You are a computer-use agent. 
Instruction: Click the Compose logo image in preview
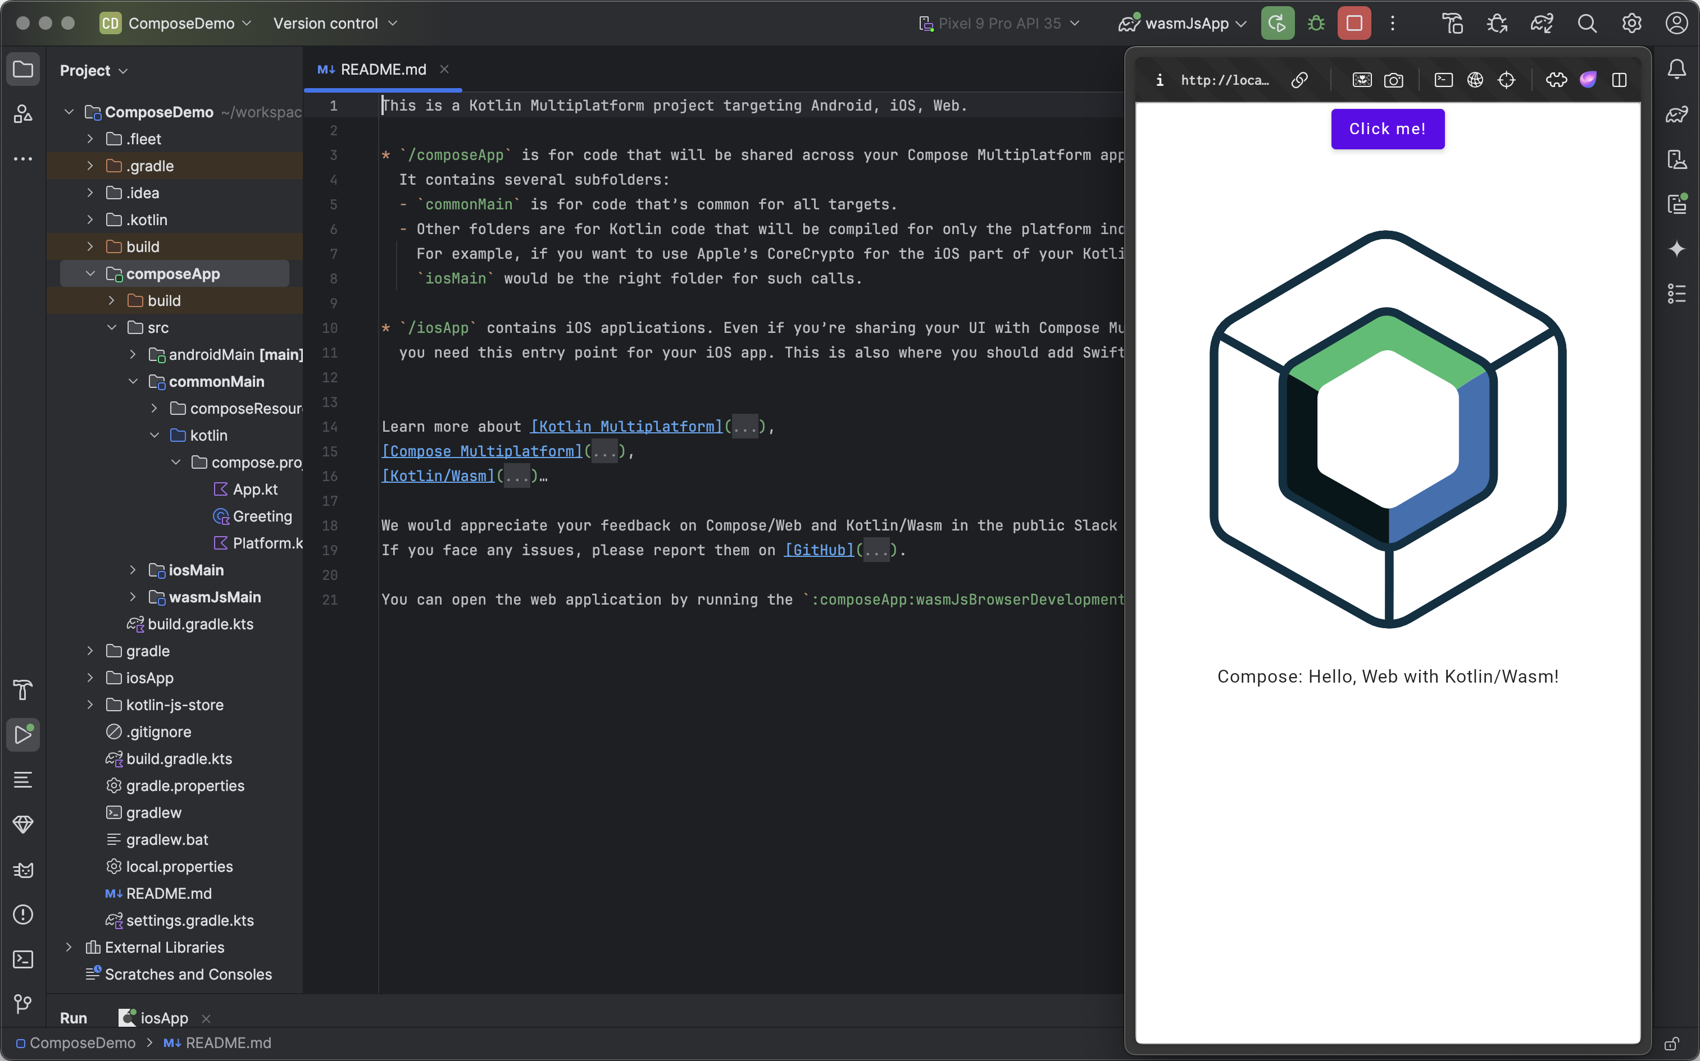(x=1388, y=429)
